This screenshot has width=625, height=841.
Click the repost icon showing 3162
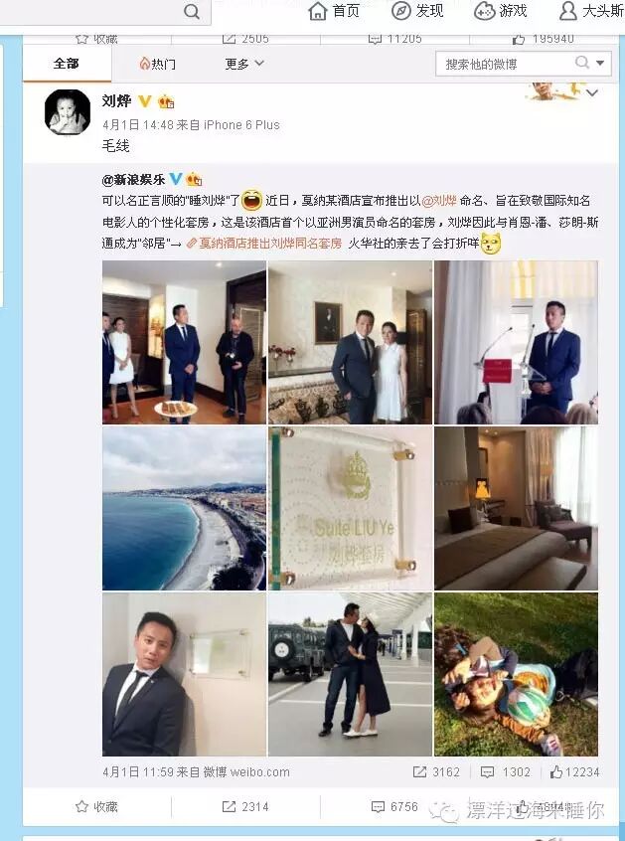click(x=419, y=771)
